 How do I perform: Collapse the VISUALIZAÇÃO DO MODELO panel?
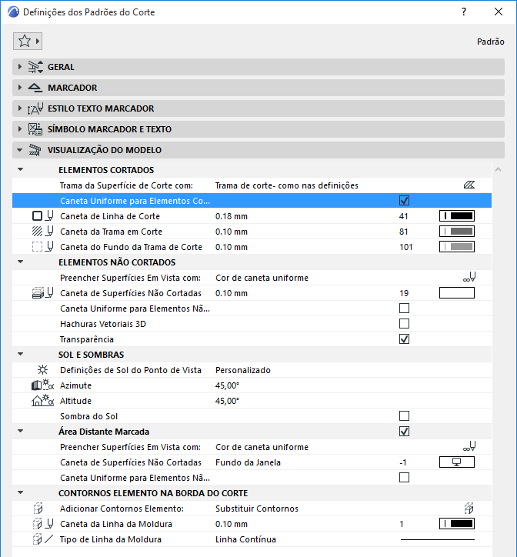pyautogui.click(x=20, y=150)
